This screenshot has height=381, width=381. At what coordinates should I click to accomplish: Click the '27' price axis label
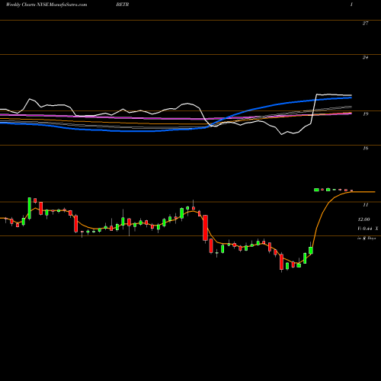click(x=365, y=24)
